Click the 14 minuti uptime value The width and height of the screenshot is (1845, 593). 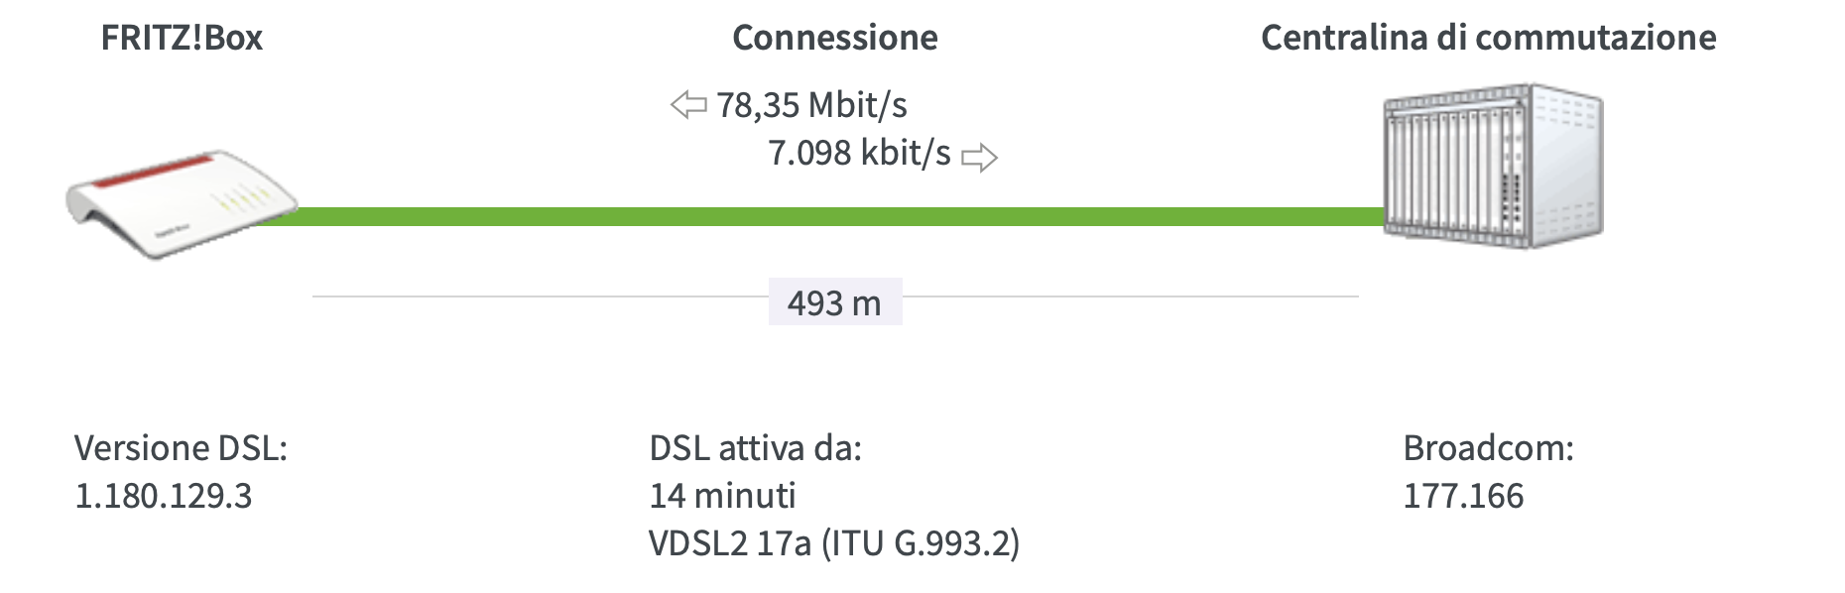point(723,496)
